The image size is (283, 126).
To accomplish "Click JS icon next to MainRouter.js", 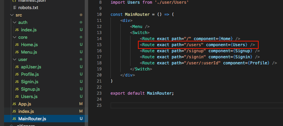I will 14,119.
